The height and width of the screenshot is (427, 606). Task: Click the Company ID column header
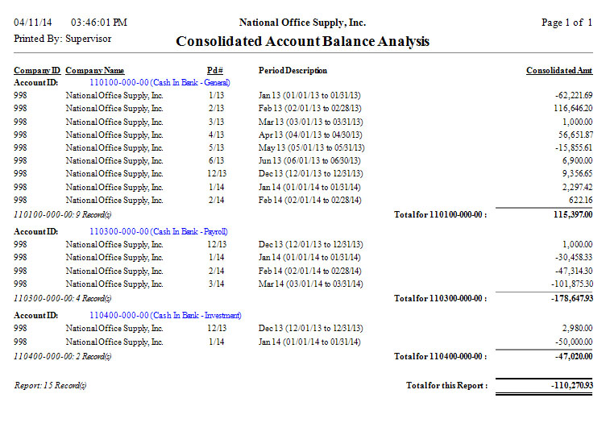click(37, 71)
